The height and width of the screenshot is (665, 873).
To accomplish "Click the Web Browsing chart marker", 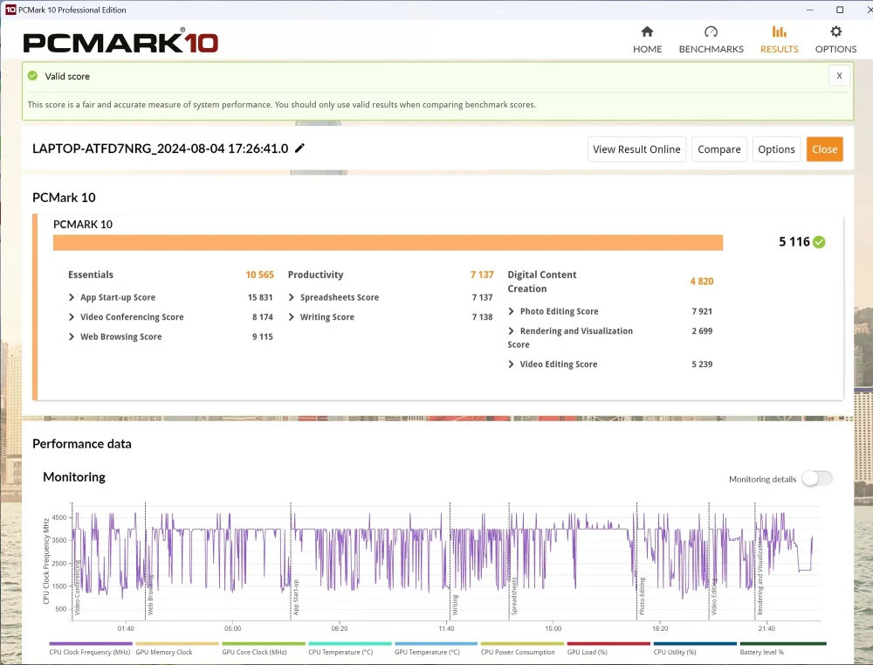I will pos(150,595).
